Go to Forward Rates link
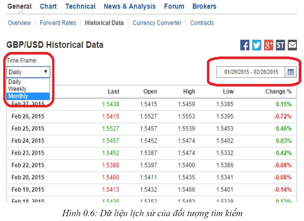The height and width of the screenshot is (221, 304). pos(58,23)
